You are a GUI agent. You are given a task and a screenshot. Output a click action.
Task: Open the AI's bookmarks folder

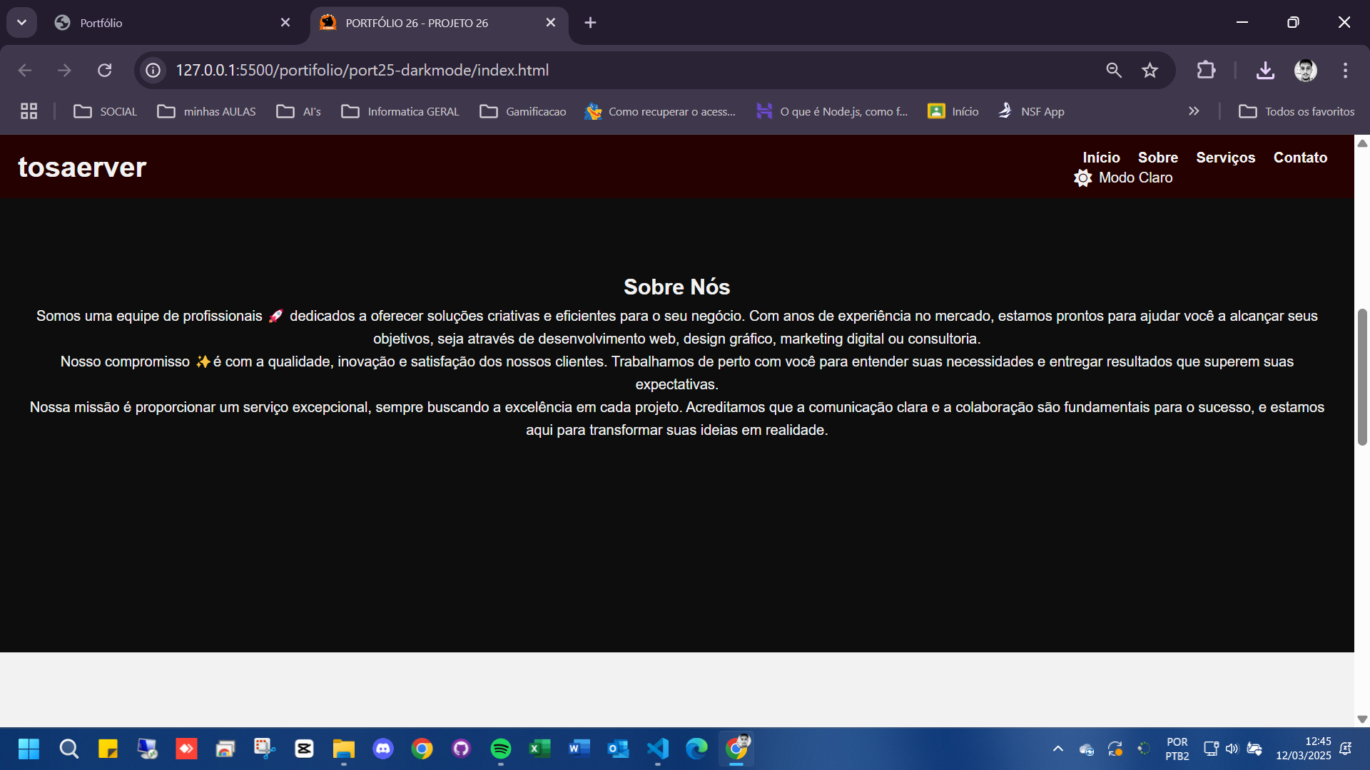point(298,111)
